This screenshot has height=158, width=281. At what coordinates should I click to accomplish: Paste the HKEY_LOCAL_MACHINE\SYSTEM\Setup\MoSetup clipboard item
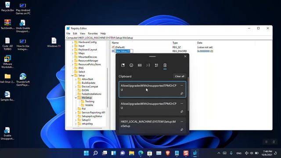click(152, 126)
